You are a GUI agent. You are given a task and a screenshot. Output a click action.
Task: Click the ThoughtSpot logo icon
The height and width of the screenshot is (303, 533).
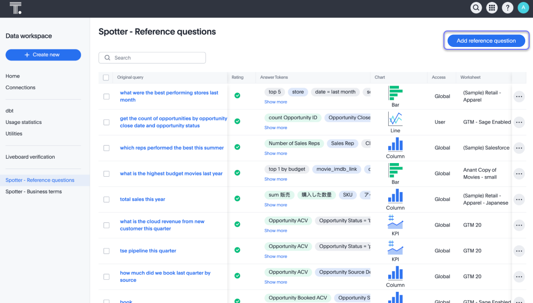pyautogui.click(x=15, y=8)
